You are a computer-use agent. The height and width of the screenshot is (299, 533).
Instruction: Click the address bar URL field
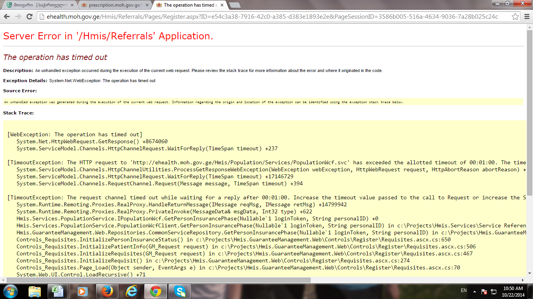point(269,17)
